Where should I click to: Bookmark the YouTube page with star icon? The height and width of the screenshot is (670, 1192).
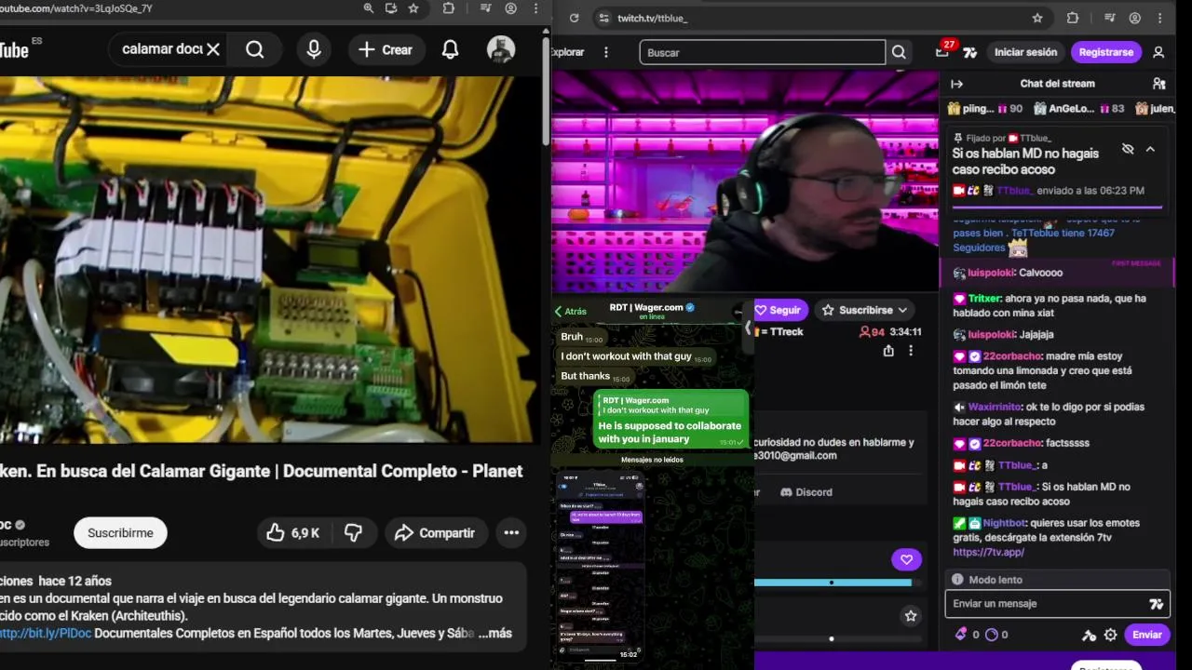413,8
